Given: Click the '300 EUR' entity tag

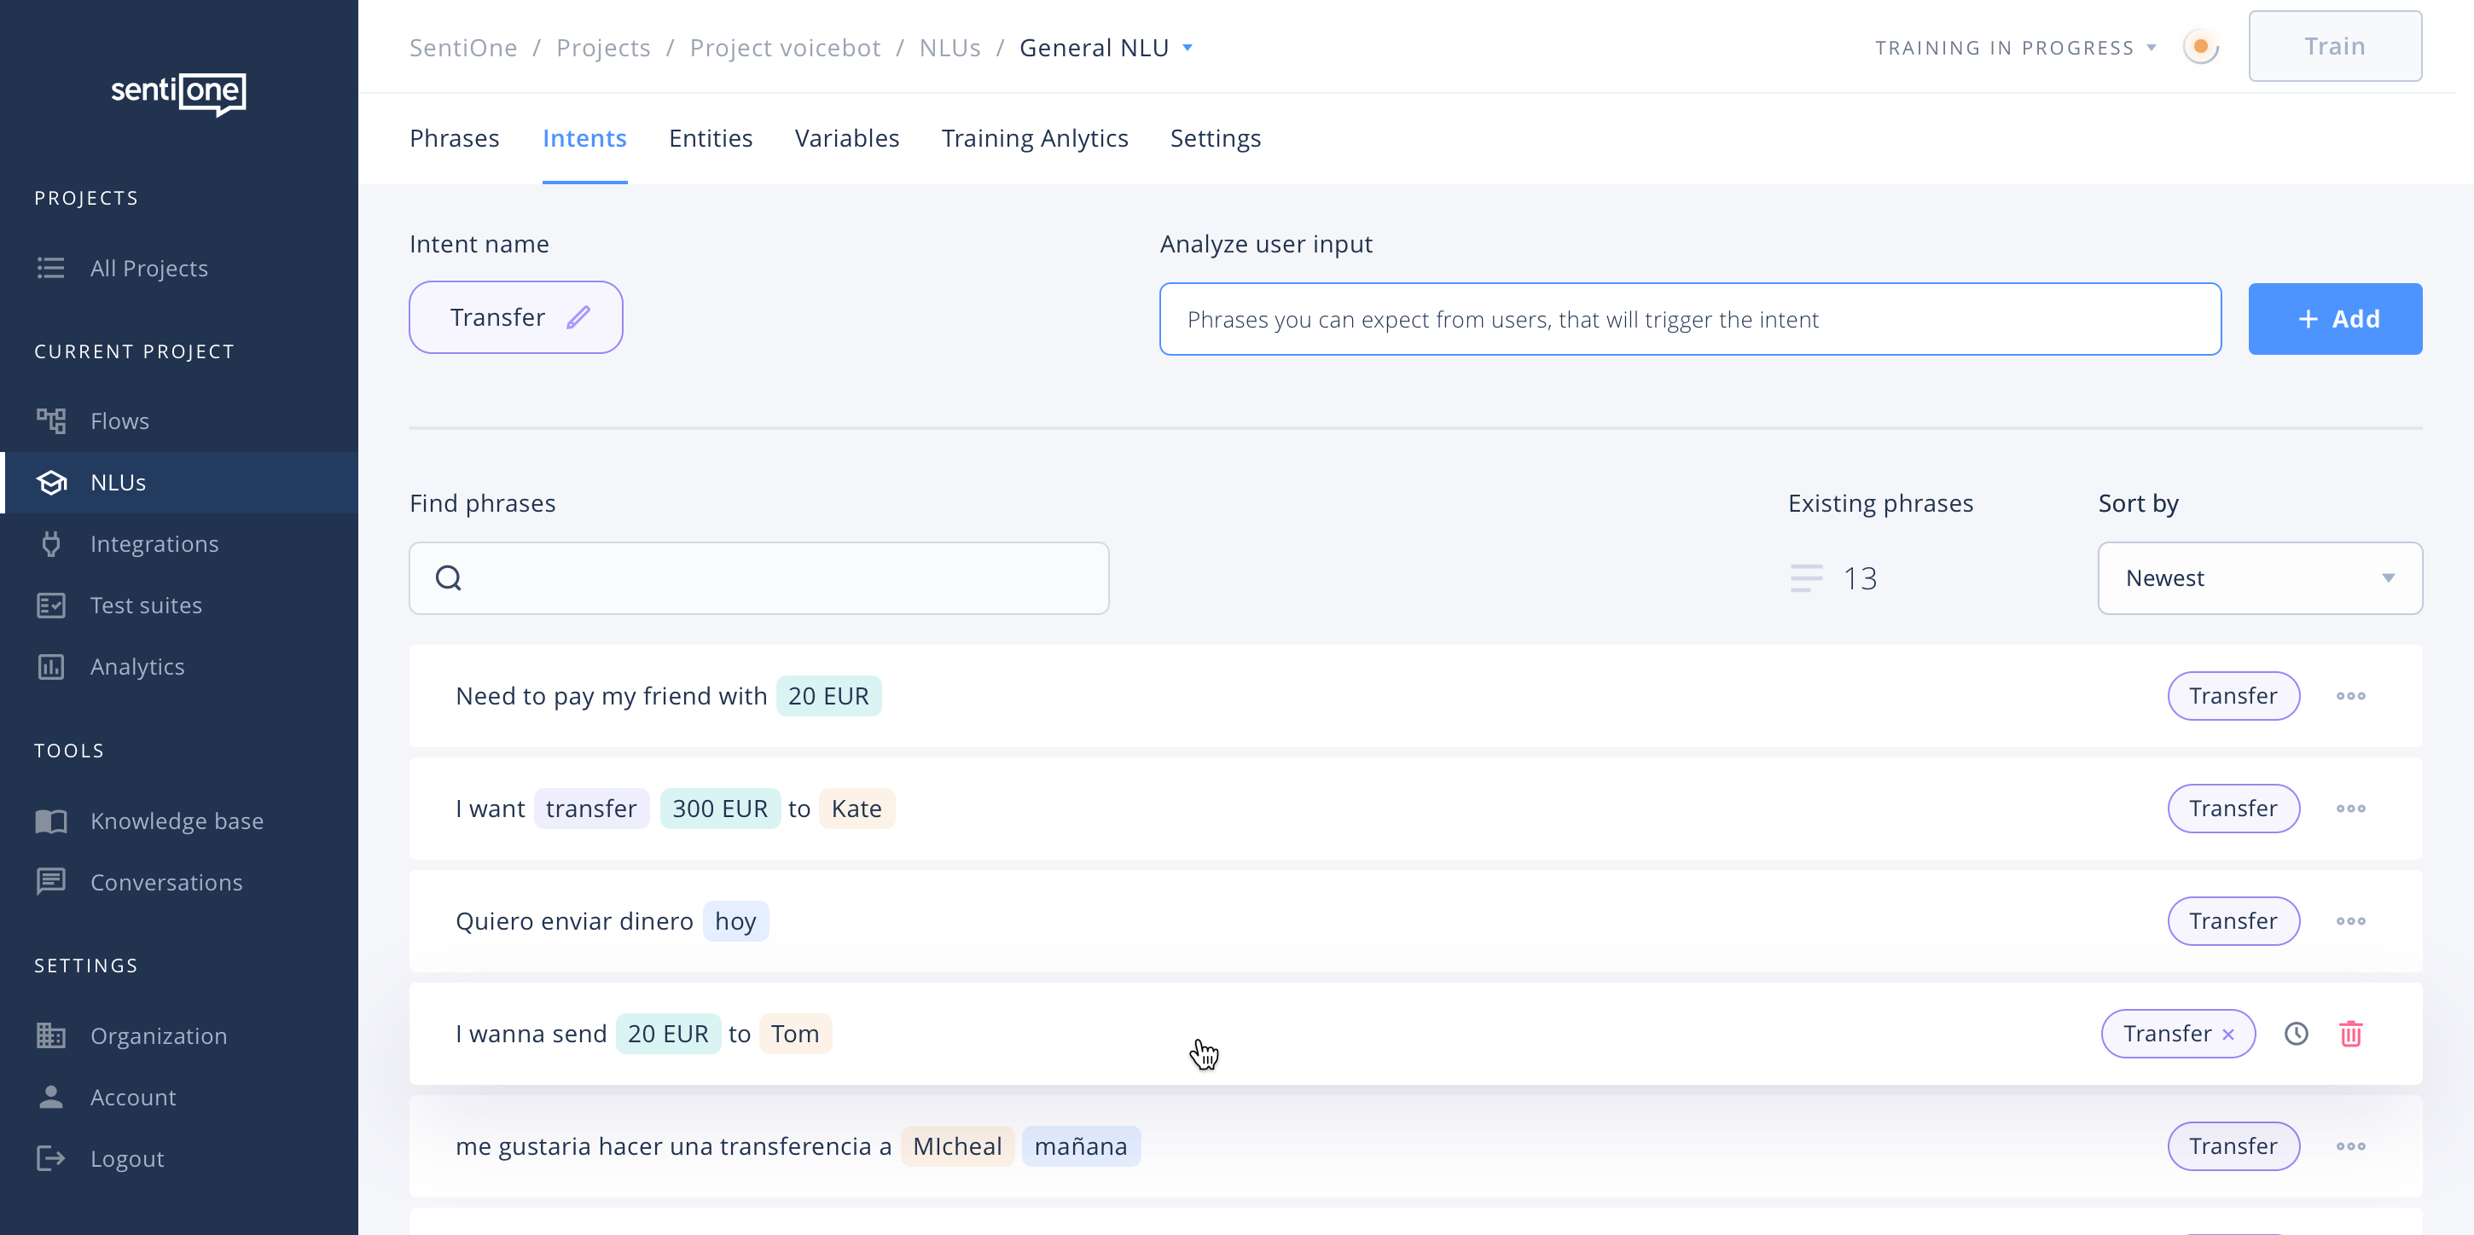Looking at the screenshot, I should 719,809.
